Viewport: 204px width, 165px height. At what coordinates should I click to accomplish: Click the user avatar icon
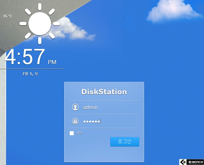coord(75,107)
